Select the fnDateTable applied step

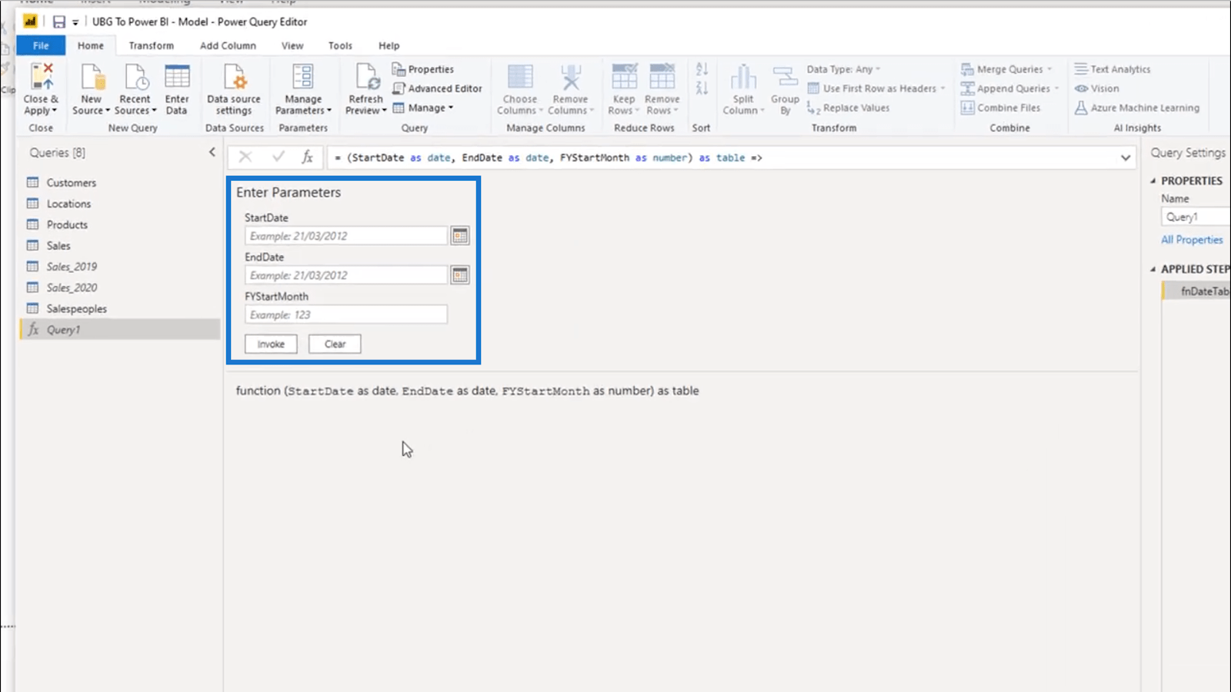coord(1197,291)
